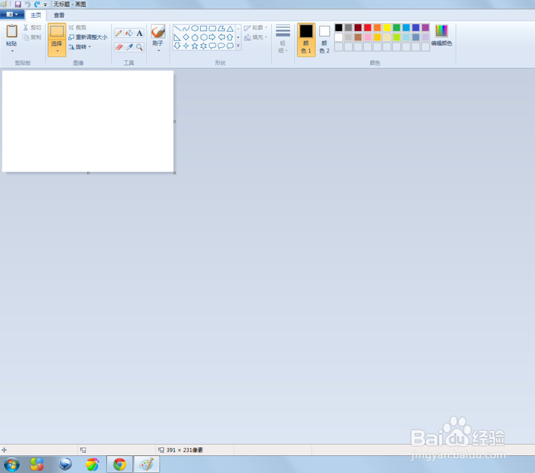Pick the Right arrow shape

click(212, 37)
